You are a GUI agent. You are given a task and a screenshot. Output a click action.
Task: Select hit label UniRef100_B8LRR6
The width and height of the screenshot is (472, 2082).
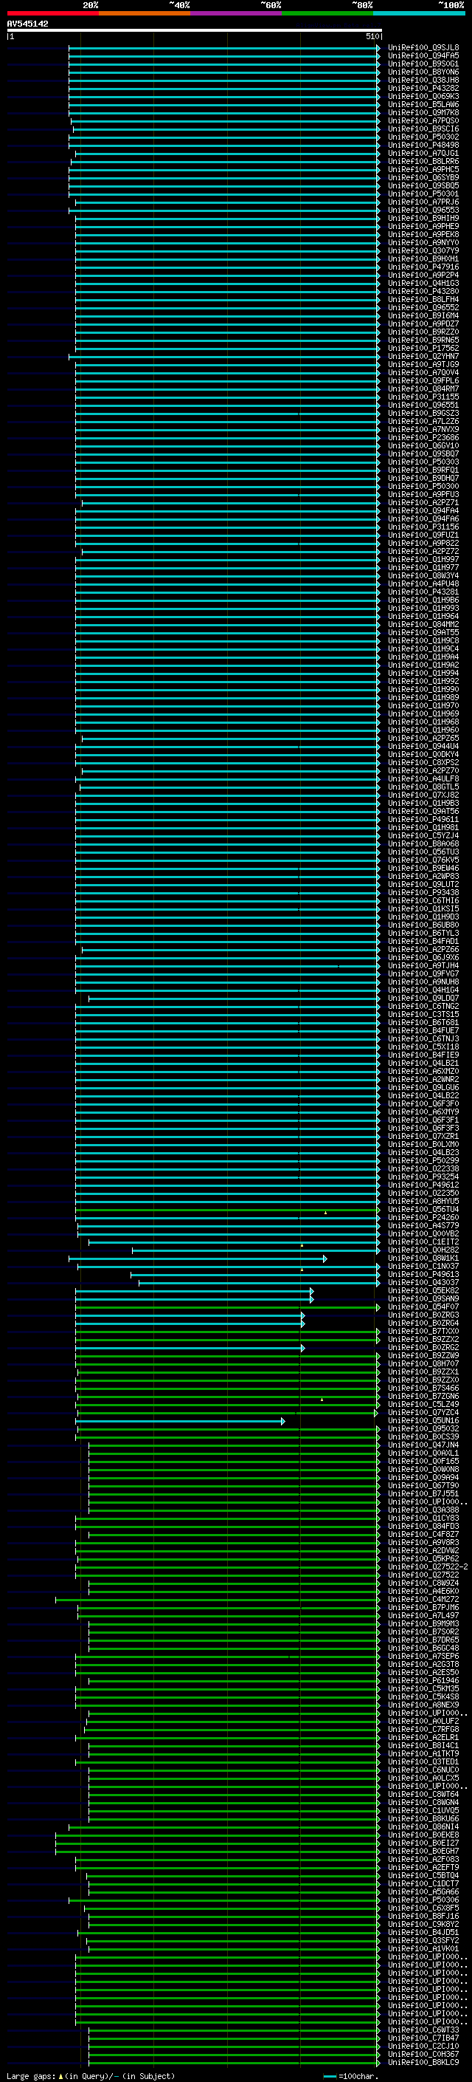pos(423,162)
